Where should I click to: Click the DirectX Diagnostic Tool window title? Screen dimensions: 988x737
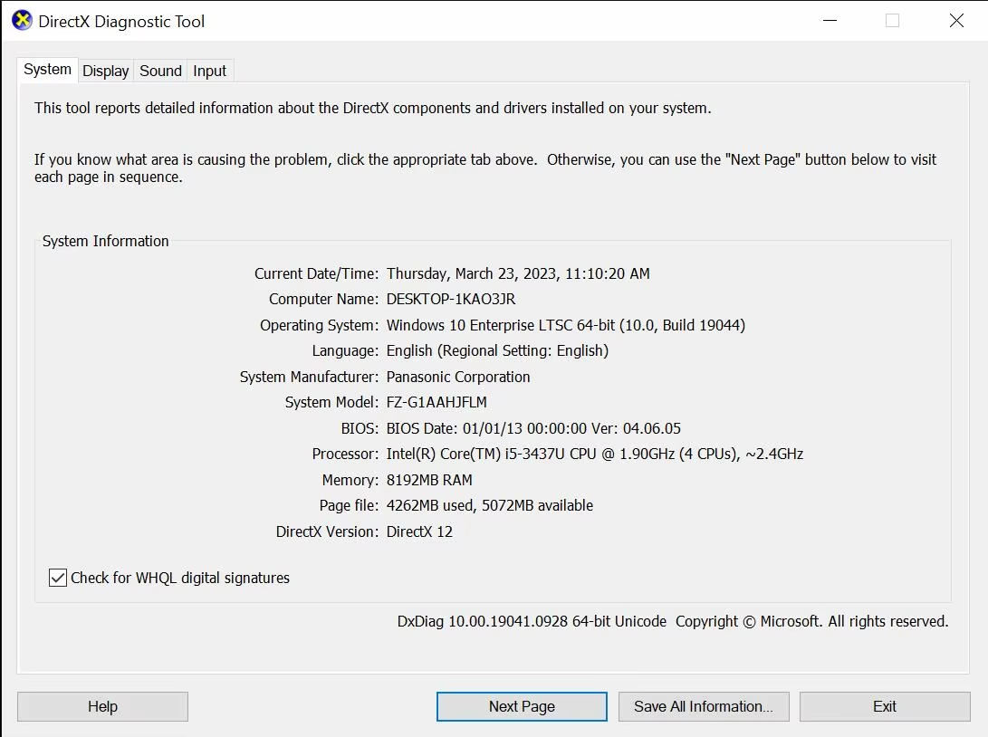(x=121, y=22)
